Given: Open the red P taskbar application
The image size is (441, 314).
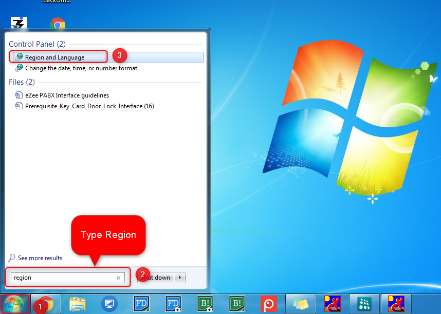Looking at the screenshot, I should tap(269, 304).
